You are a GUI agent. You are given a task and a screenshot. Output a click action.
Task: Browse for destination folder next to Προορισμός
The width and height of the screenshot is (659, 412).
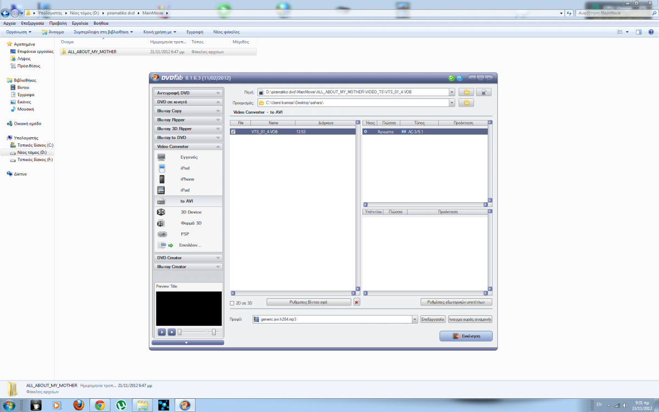click(466, 103)
